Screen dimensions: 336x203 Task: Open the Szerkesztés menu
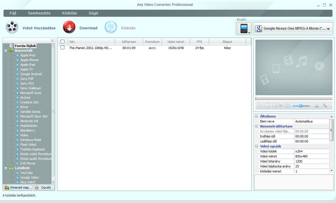coord(39,13)
